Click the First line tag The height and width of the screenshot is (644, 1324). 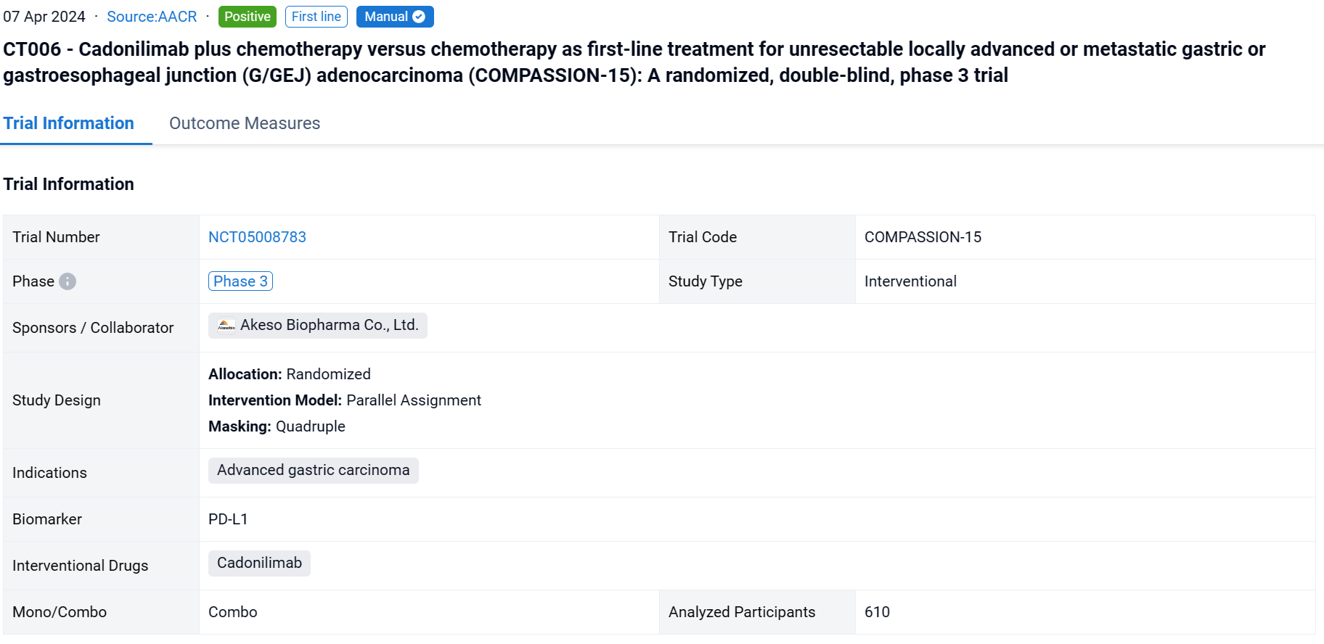pos(316,17)
